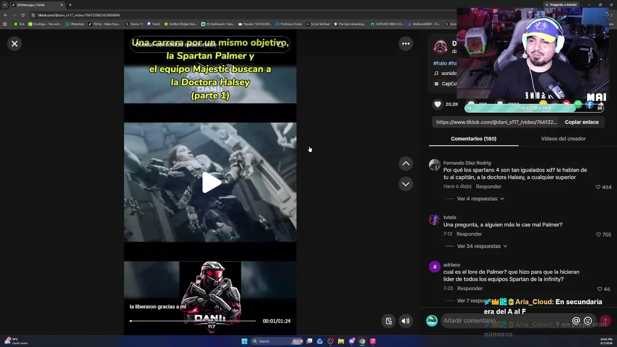Image resolution: width=617 pixels, height=347 pixels.
Task: Like adriano's comment with 46 likes
Action: 600,289
